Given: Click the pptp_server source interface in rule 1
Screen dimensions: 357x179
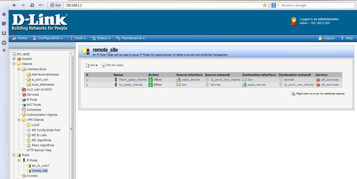Looking at the screenshot, I should (191, 80).
